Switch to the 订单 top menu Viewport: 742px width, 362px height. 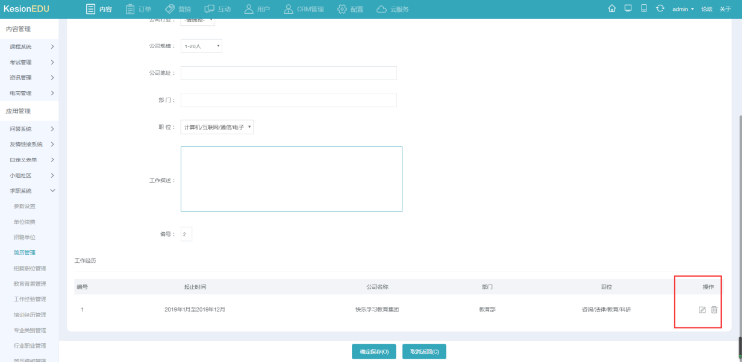click(139, 9)
